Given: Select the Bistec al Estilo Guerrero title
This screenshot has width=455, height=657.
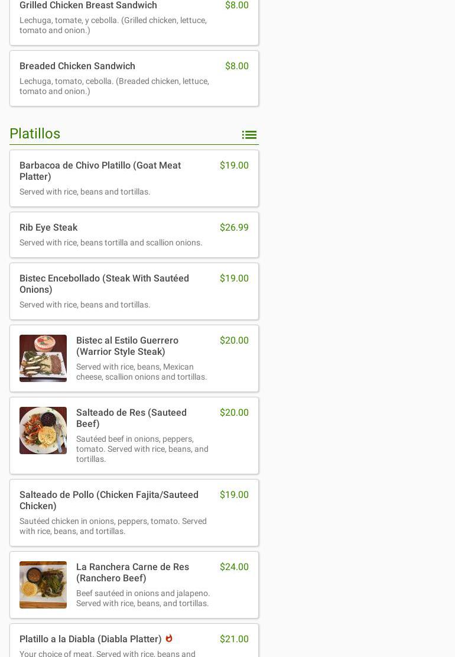Looking at the screenshot, I should pyautogui.click(x=127, y=346).
